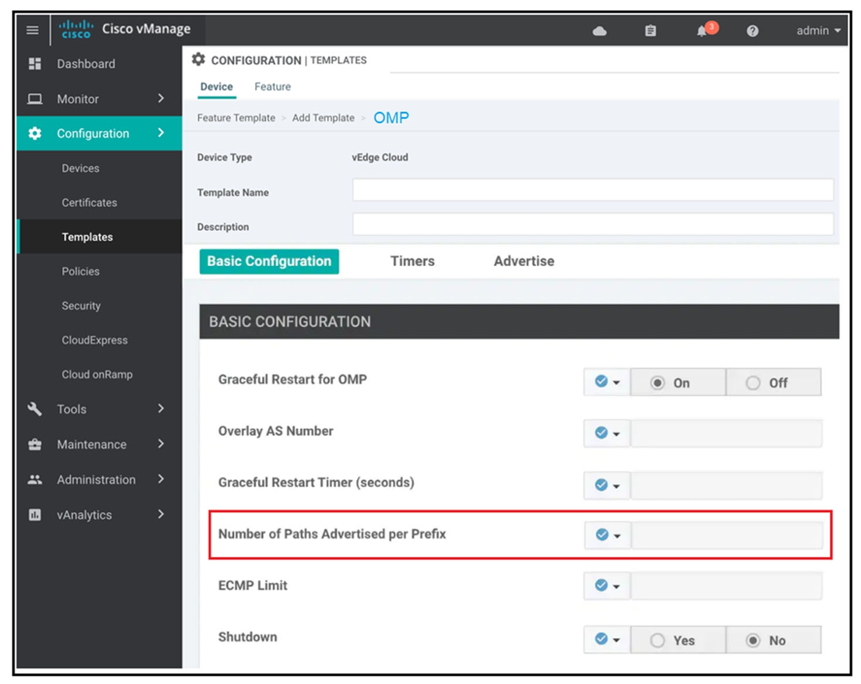Screen dimensions: 861x684
Task: Click the Dashboard grid icon
Action: (35, 64)
